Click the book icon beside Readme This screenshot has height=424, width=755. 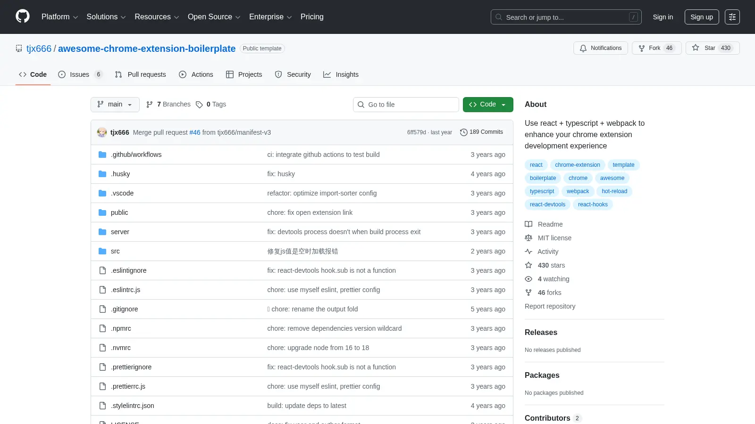[x=528, y=224]
